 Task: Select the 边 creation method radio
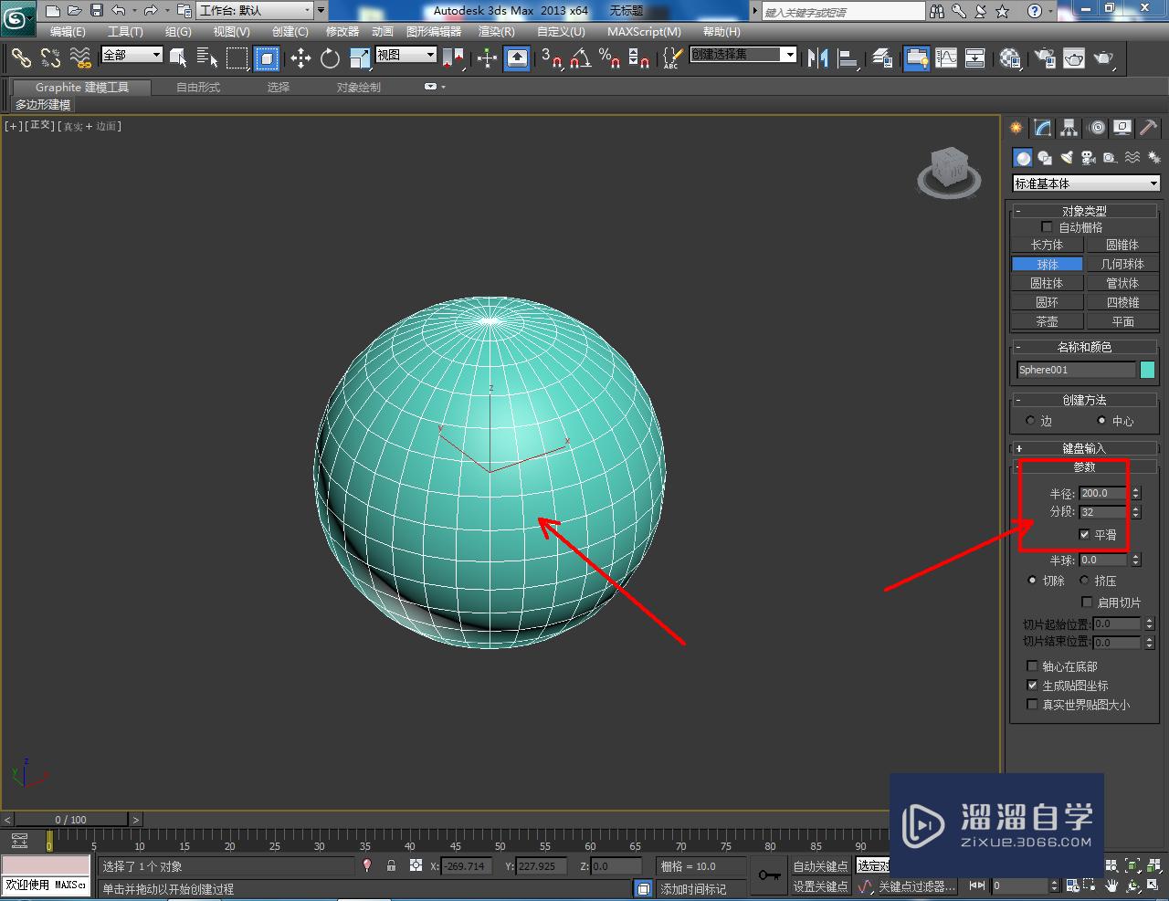point(1030,421)
